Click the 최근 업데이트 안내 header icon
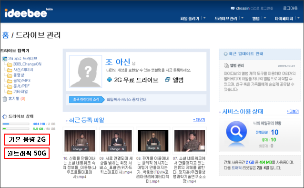The image size is (304, 188). (x=225, y=54)
